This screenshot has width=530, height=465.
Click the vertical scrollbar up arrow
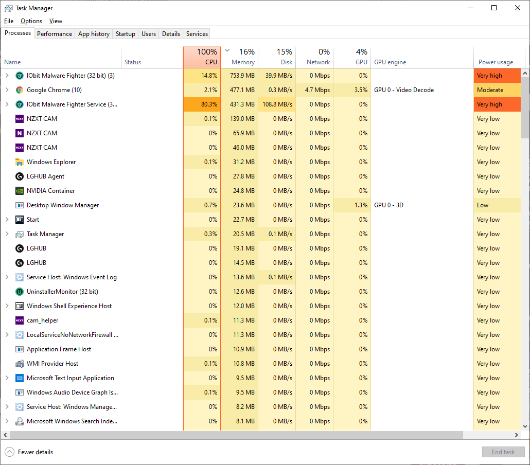coord(525,73)
